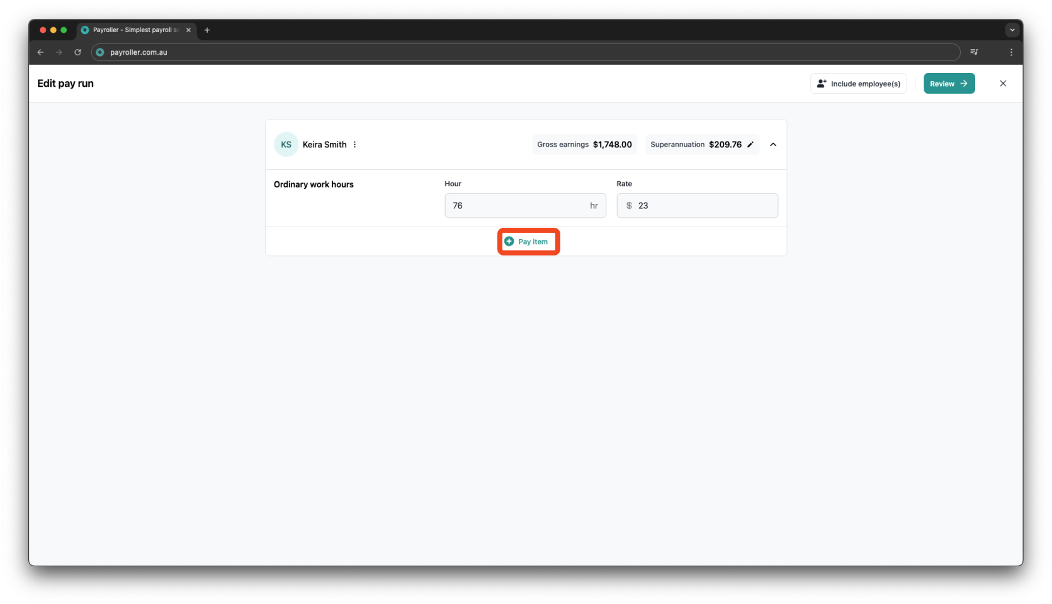Click the Hour field showing 76
The image size is (1052, 604).
(525, 205)
